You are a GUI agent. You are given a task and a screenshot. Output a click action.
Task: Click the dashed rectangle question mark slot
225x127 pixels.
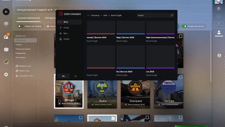coord(219,24)
